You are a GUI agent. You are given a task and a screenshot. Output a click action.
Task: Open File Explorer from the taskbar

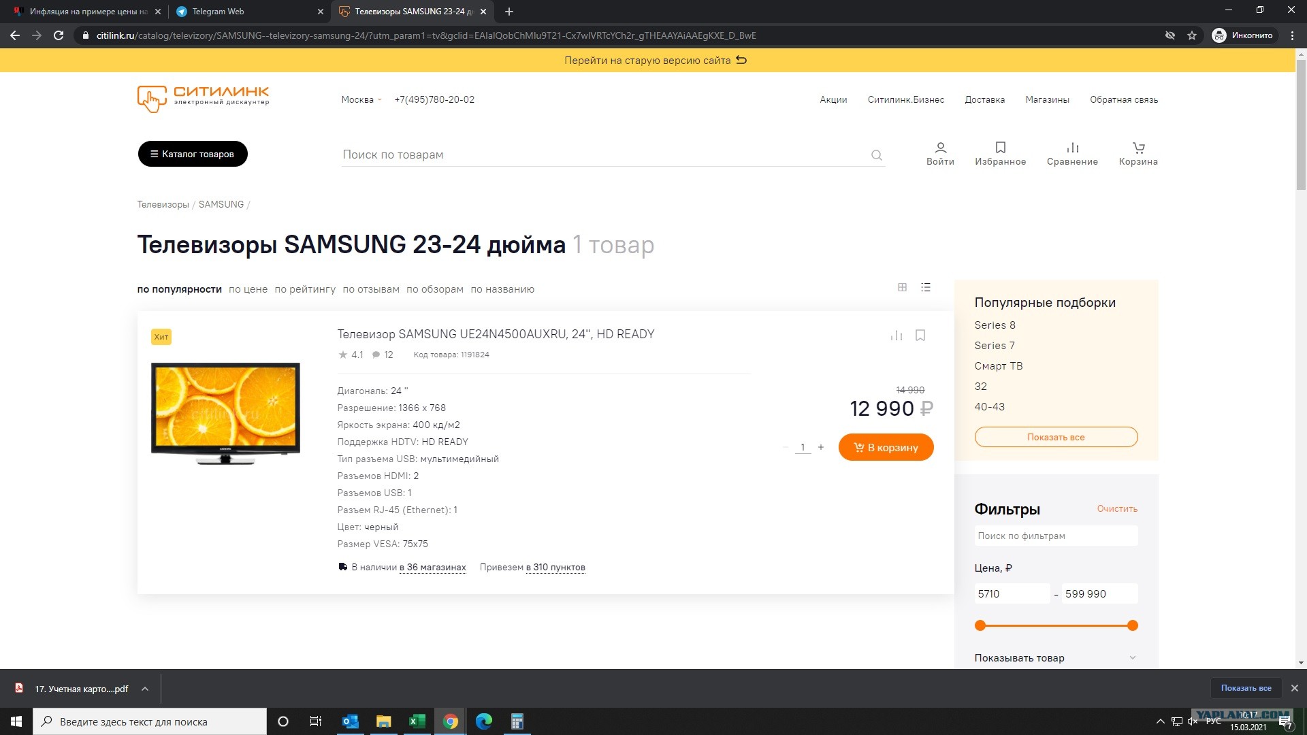384,721
